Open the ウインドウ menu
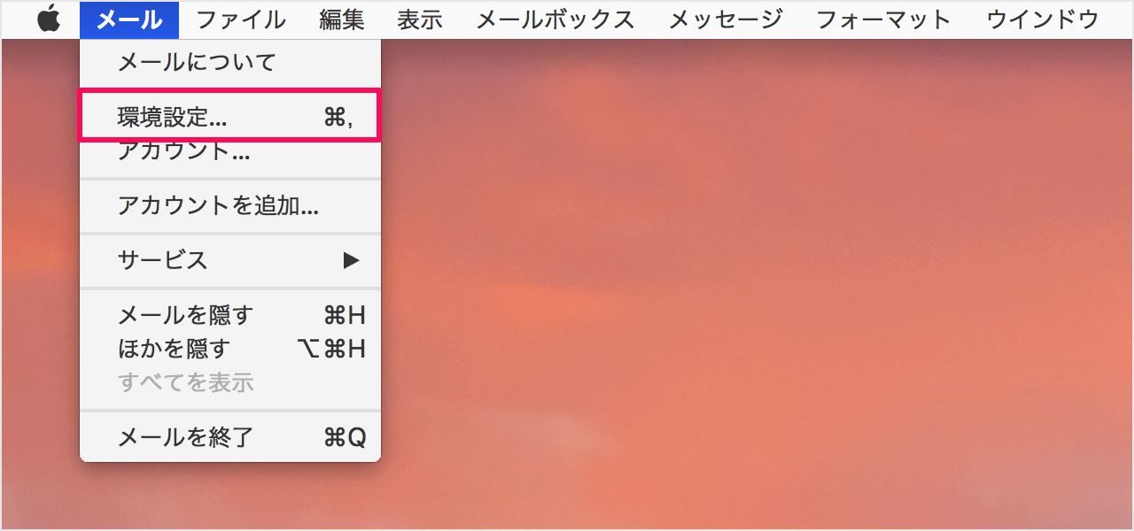The height and width of the screenshot is (531, 1134). 1043,19
